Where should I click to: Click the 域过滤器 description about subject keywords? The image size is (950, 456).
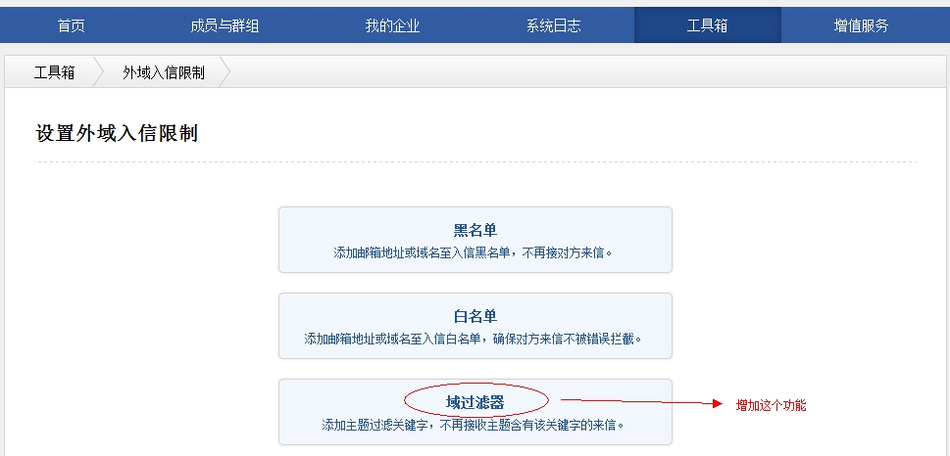pos(475,426)
